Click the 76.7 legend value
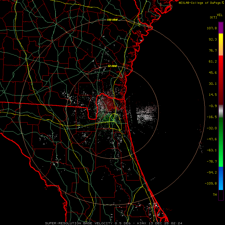Image resolution: width=225 pixels, height=225 pixels. tap(213, 50)
